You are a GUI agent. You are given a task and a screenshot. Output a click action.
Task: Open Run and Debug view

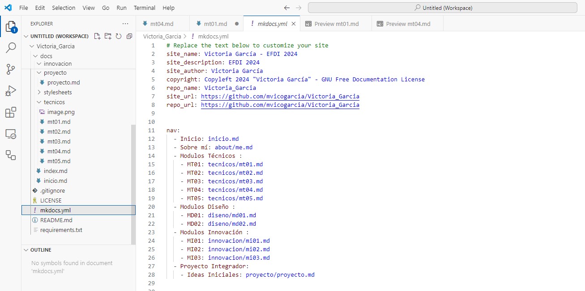point(11,91)
